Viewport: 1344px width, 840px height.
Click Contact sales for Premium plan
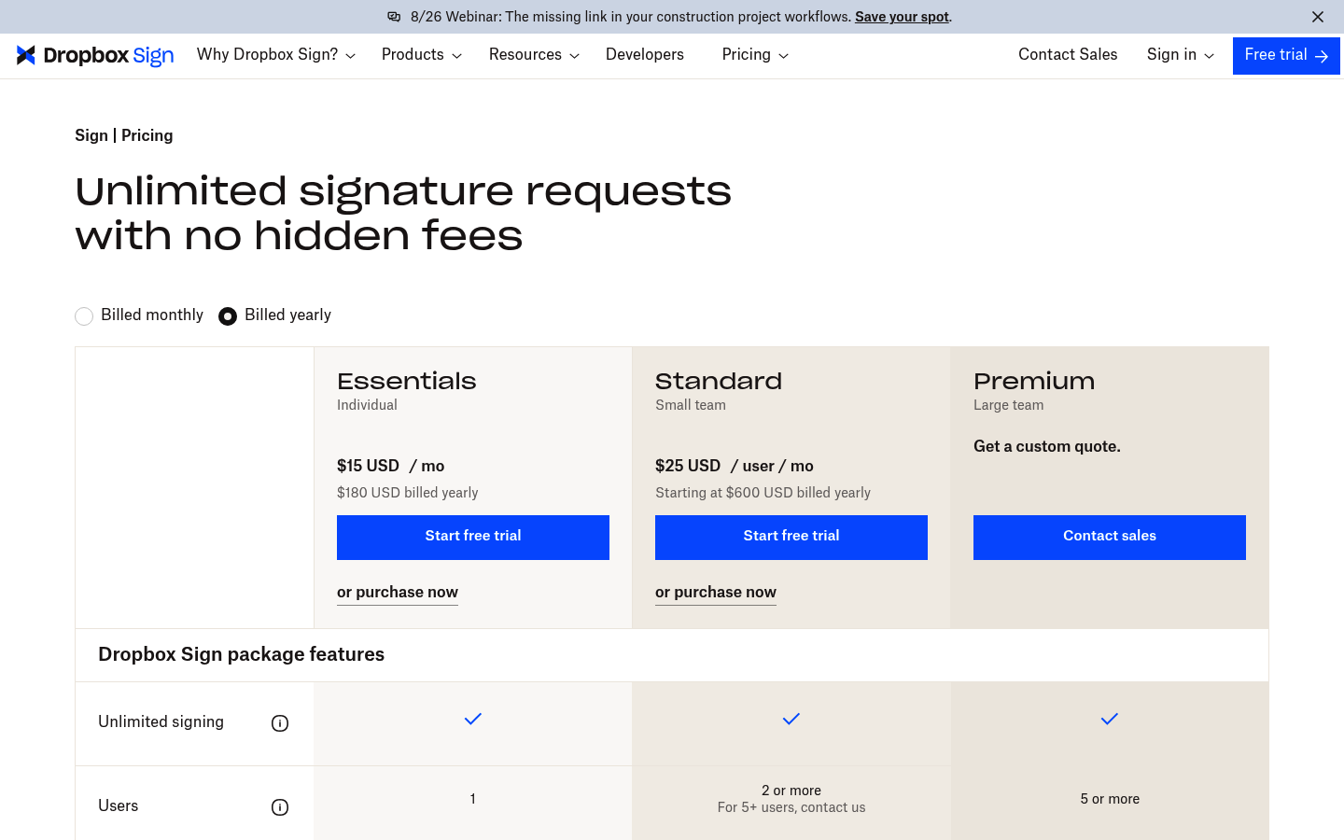tap(1110, 538)
